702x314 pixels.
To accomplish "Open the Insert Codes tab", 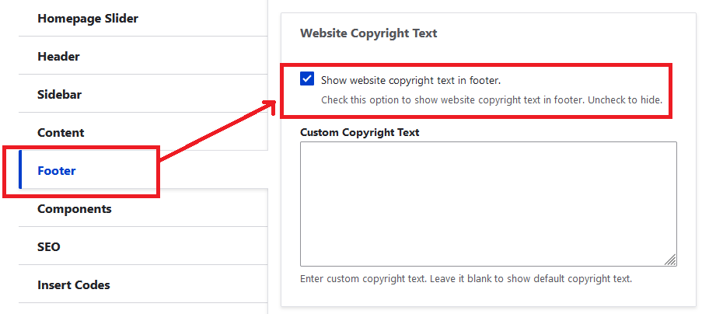I will pyautogui.click(x=73, y=284).
